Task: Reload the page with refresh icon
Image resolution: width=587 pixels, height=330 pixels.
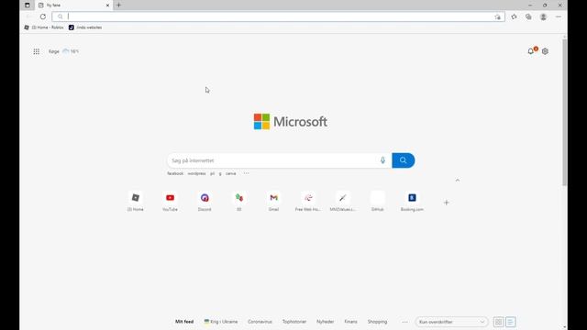Action: 43,16
